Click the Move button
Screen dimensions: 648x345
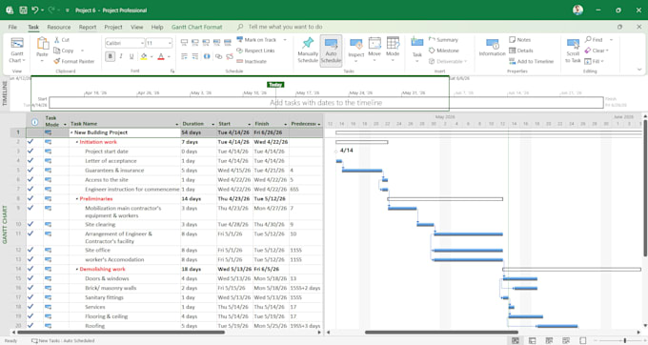(x=375, y=50)
